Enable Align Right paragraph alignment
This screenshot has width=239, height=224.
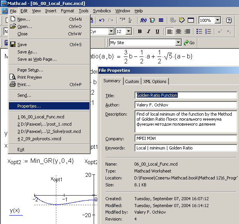coord(187,32)
